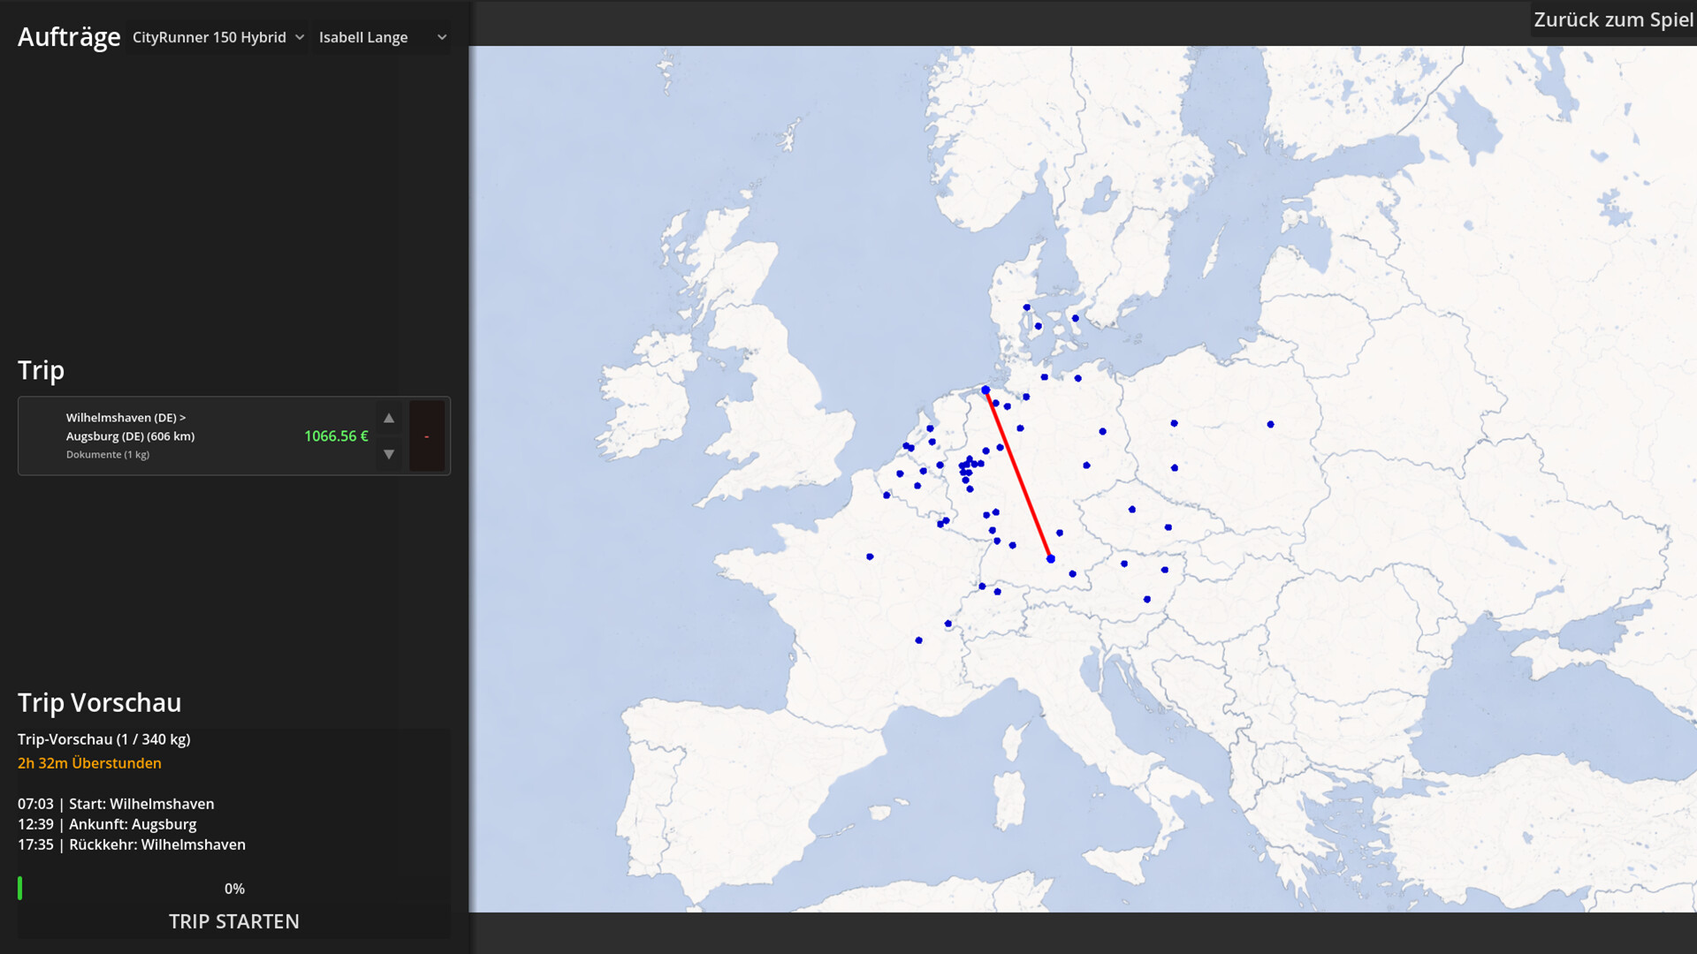Click the down arrow on the trip order
Image resolution: width=1697 pixels, height=954 pixels.
tap(388, 454)
